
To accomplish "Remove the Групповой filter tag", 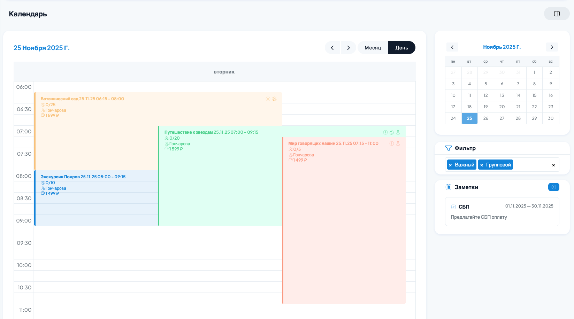I will pos(482,165).
